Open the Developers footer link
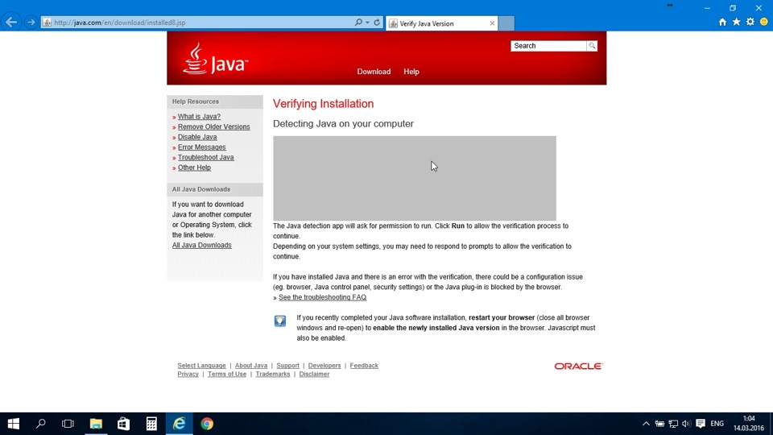The image size is (773, 435). click(324, 366)
